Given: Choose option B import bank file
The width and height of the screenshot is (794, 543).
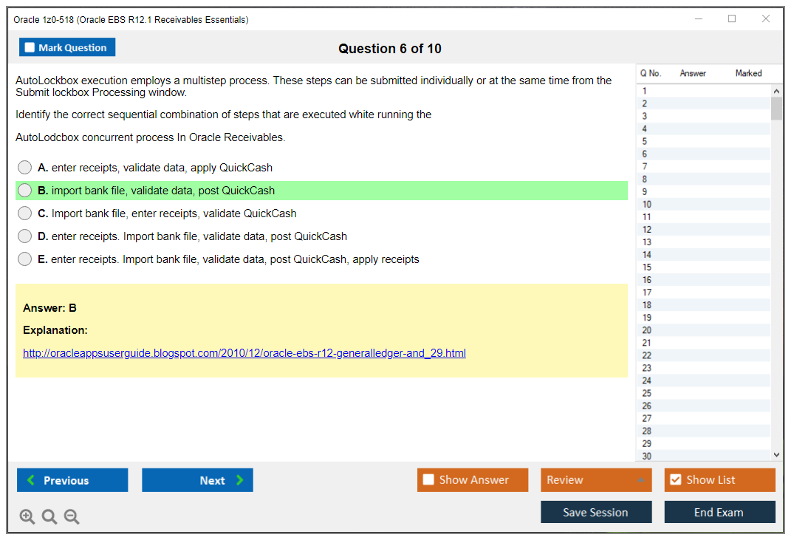Looking at the screenshot, I should (x=25, y=191).
